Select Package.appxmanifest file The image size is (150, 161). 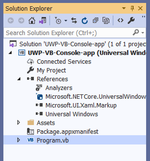tap(67, 132)
